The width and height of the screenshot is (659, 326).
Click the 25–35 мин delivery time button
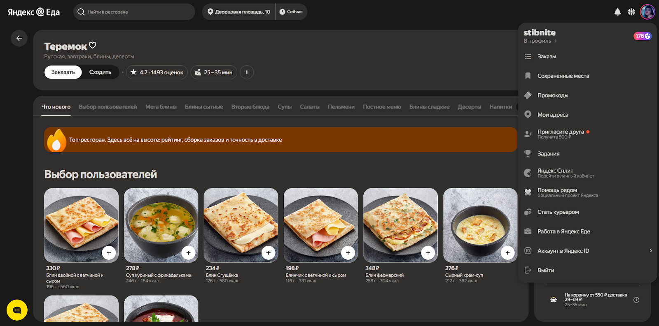[214, 72]
